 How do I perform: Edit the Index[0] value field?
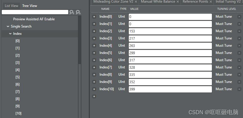tap(170, 17)
